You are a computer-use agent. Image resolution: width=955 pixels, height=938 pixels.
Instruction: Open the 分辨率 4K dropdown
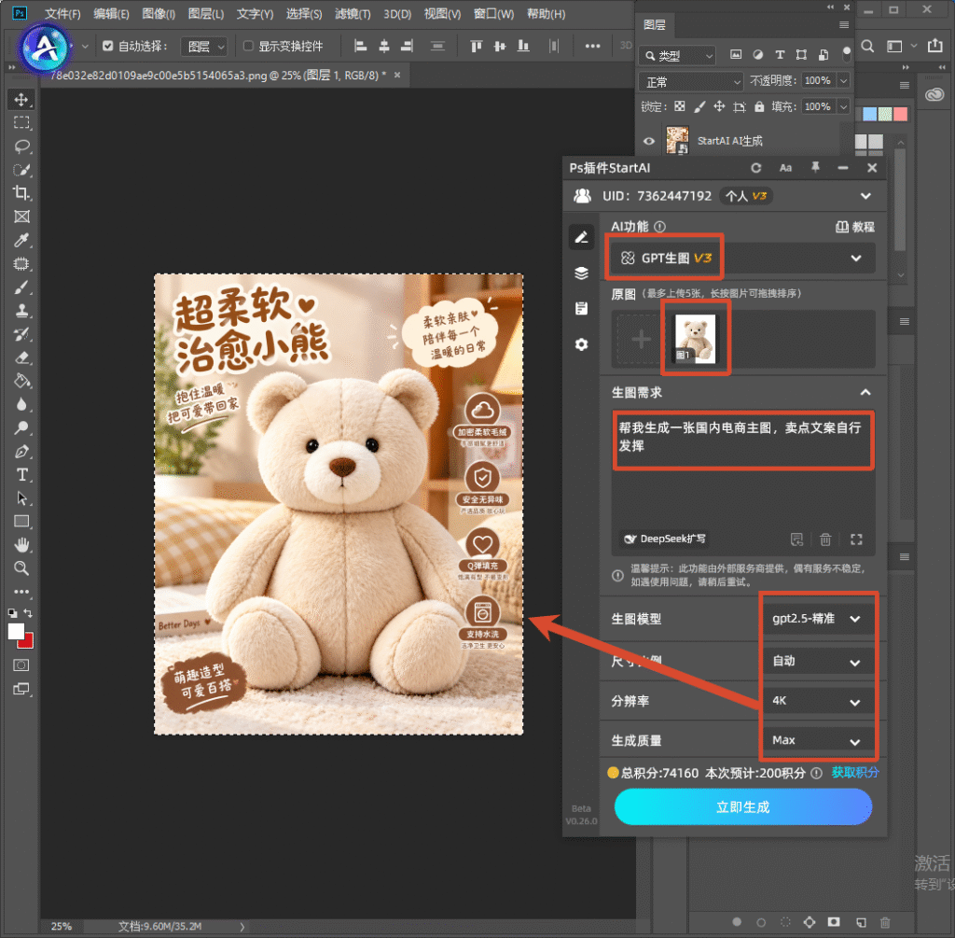coord(817,701)
